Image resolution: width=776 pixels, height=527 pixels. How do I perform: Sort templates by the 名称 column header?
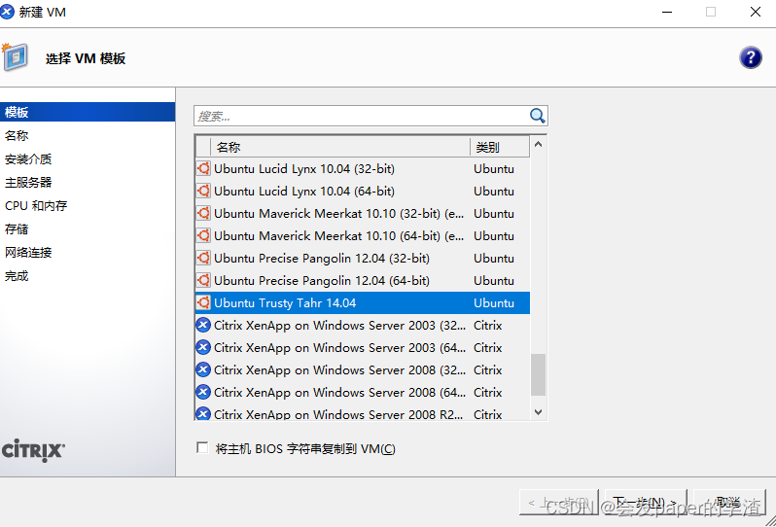[341, 147]
